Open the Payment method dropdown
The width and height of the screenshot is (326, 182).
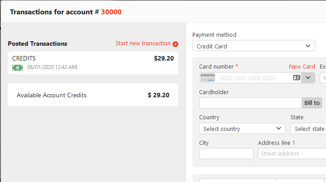pos(254,46)
